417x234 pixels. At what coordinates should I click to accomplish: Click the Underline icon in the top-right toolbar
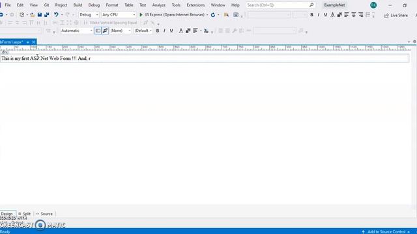(326, 15)
